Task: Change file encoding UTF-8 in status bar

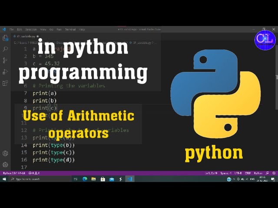Action: coord(238,173)
